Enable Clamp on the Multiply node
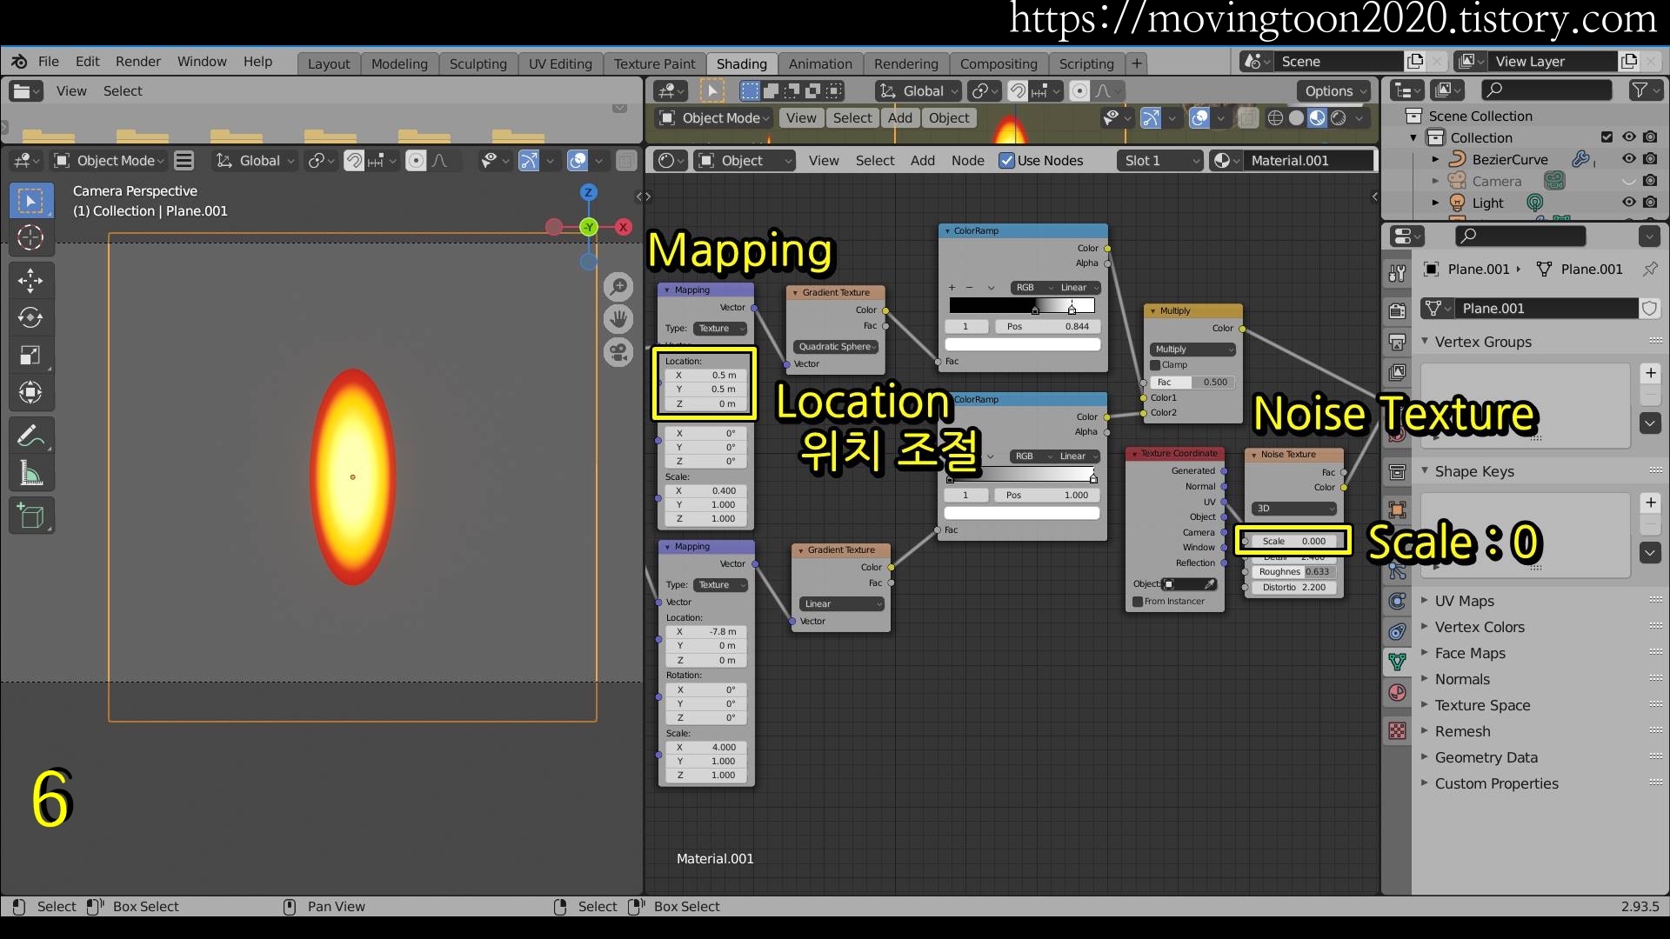The height and width of the screenshot is (939, 1670). [1155, 365]
